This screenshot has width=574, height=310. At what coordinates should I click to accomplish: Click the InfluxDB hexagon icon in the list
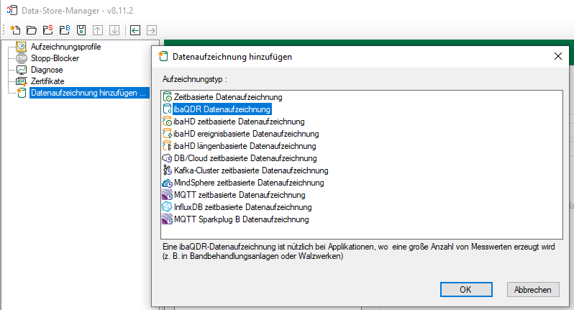(x=167, y=207)
